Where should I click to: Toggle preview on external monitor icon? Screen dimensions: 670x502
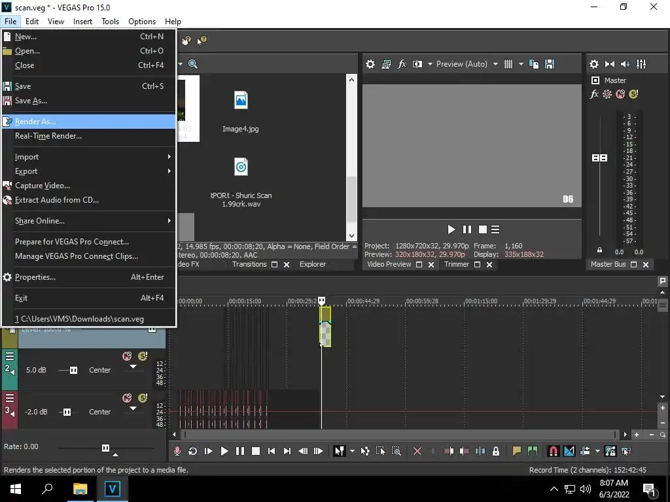[386, 64]
